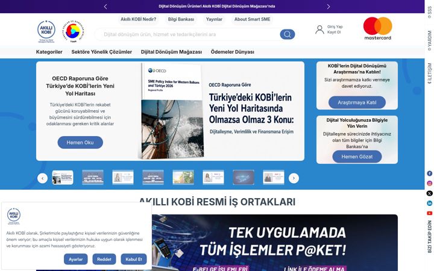This screenshot has width=434, height=271.
Task: Click the Hemen Oku button
Action: 80,142
